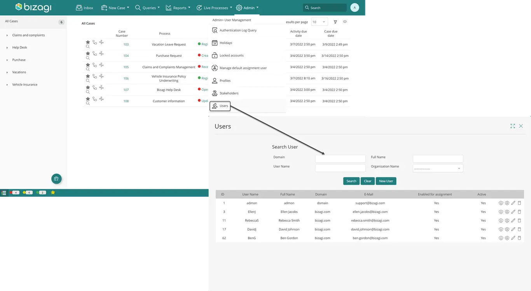Open case number 106 link
Image resolution: width=531 pixels, height=291 pixels.
point(126,79)
